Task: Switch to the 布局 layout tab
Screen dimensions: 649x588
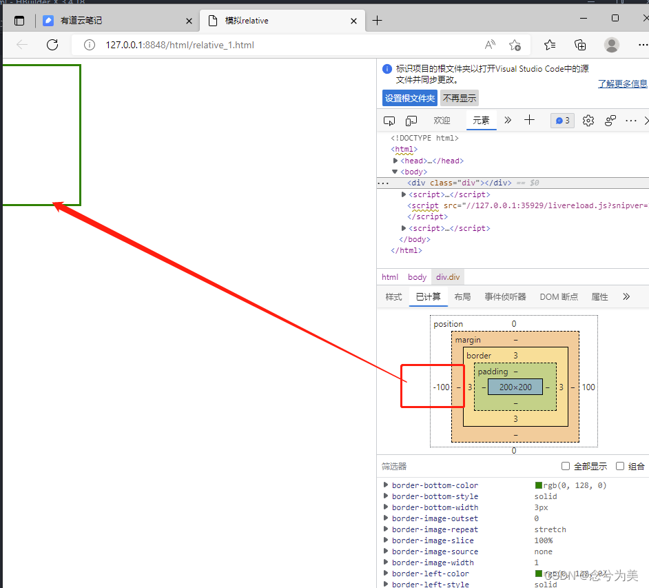Action: point(462,297)
